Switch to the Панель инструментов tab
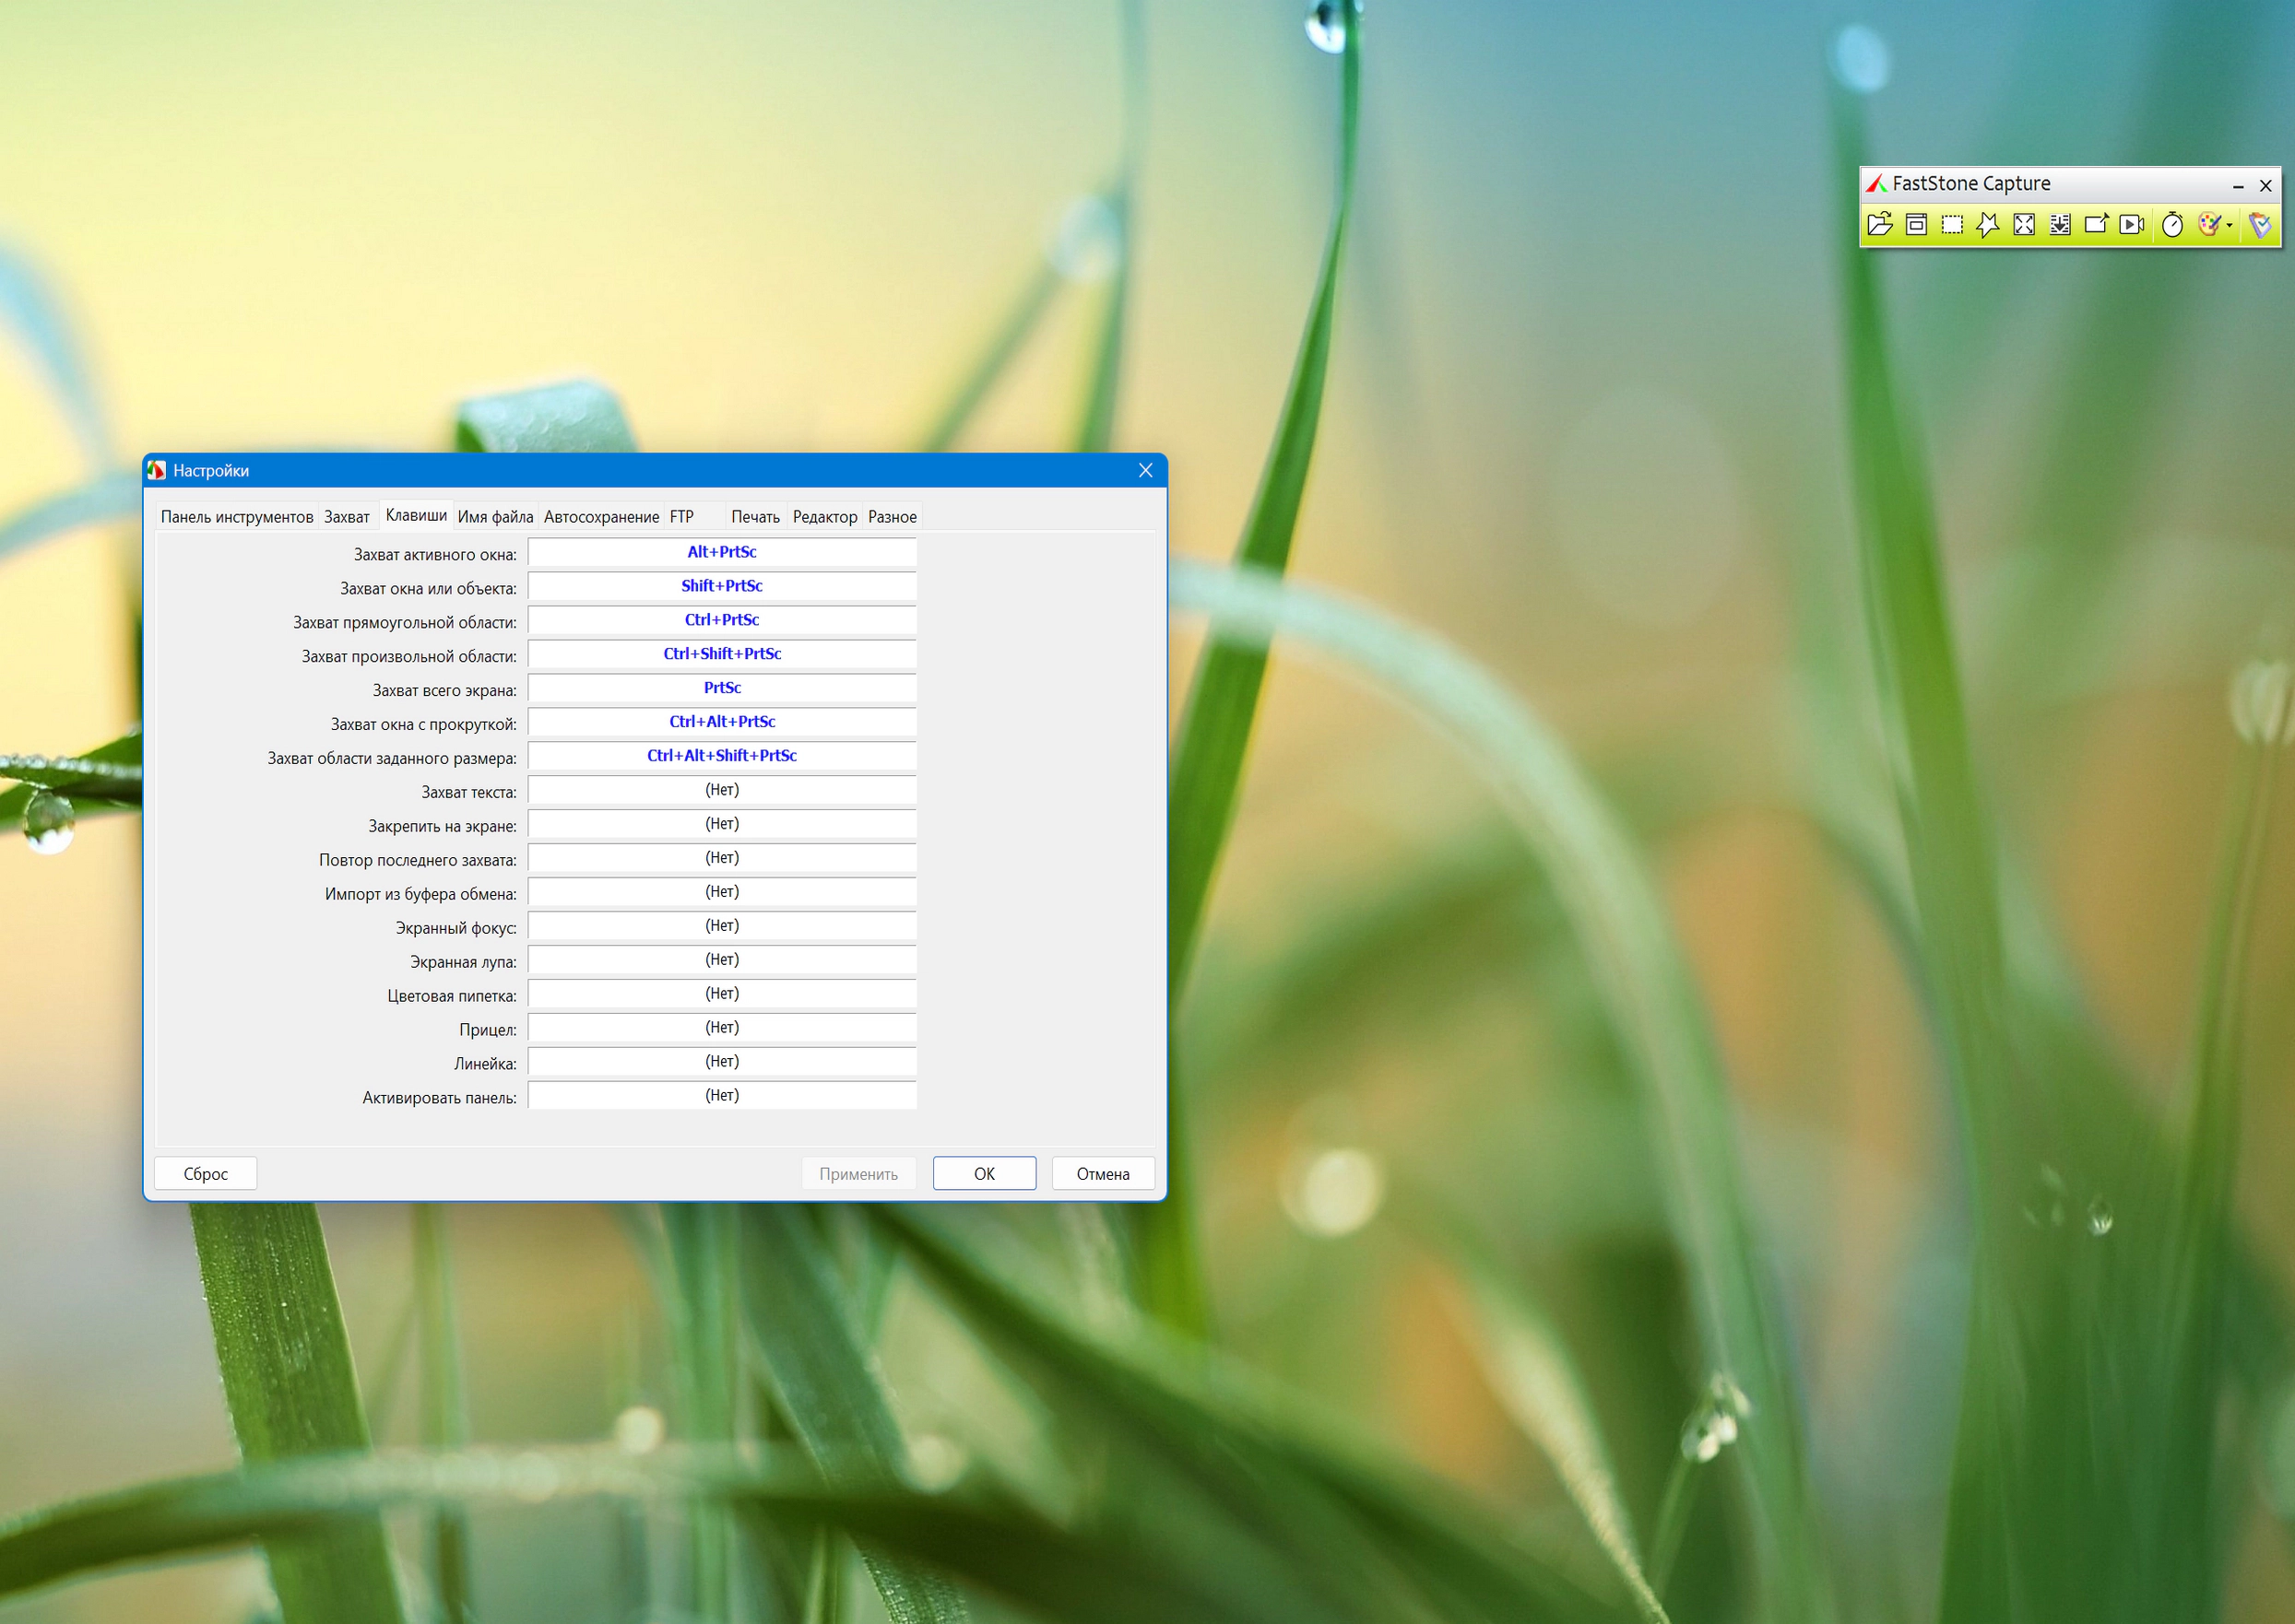Screen dimensions: 2295x1624 point(237,517)
